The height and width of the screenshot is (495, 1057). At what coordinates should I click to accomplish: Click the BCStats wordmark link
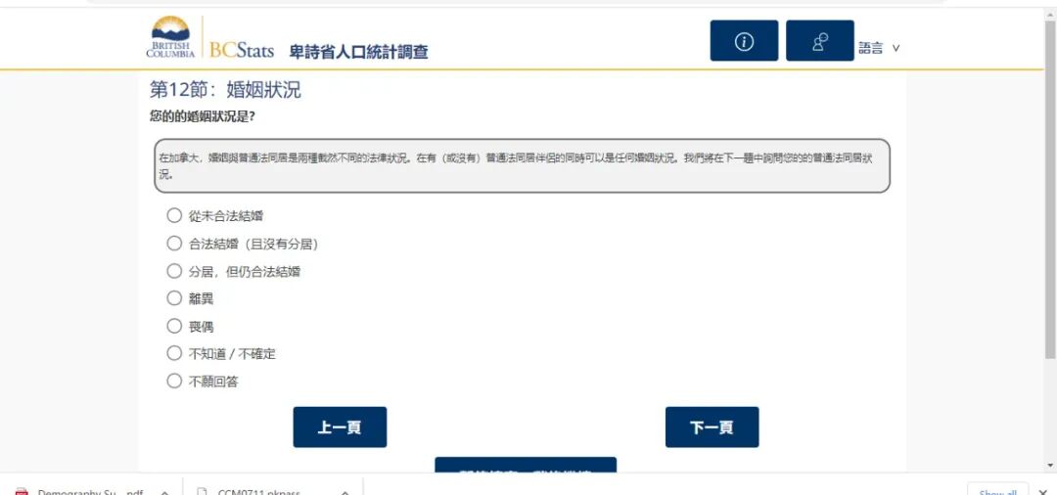242,49
